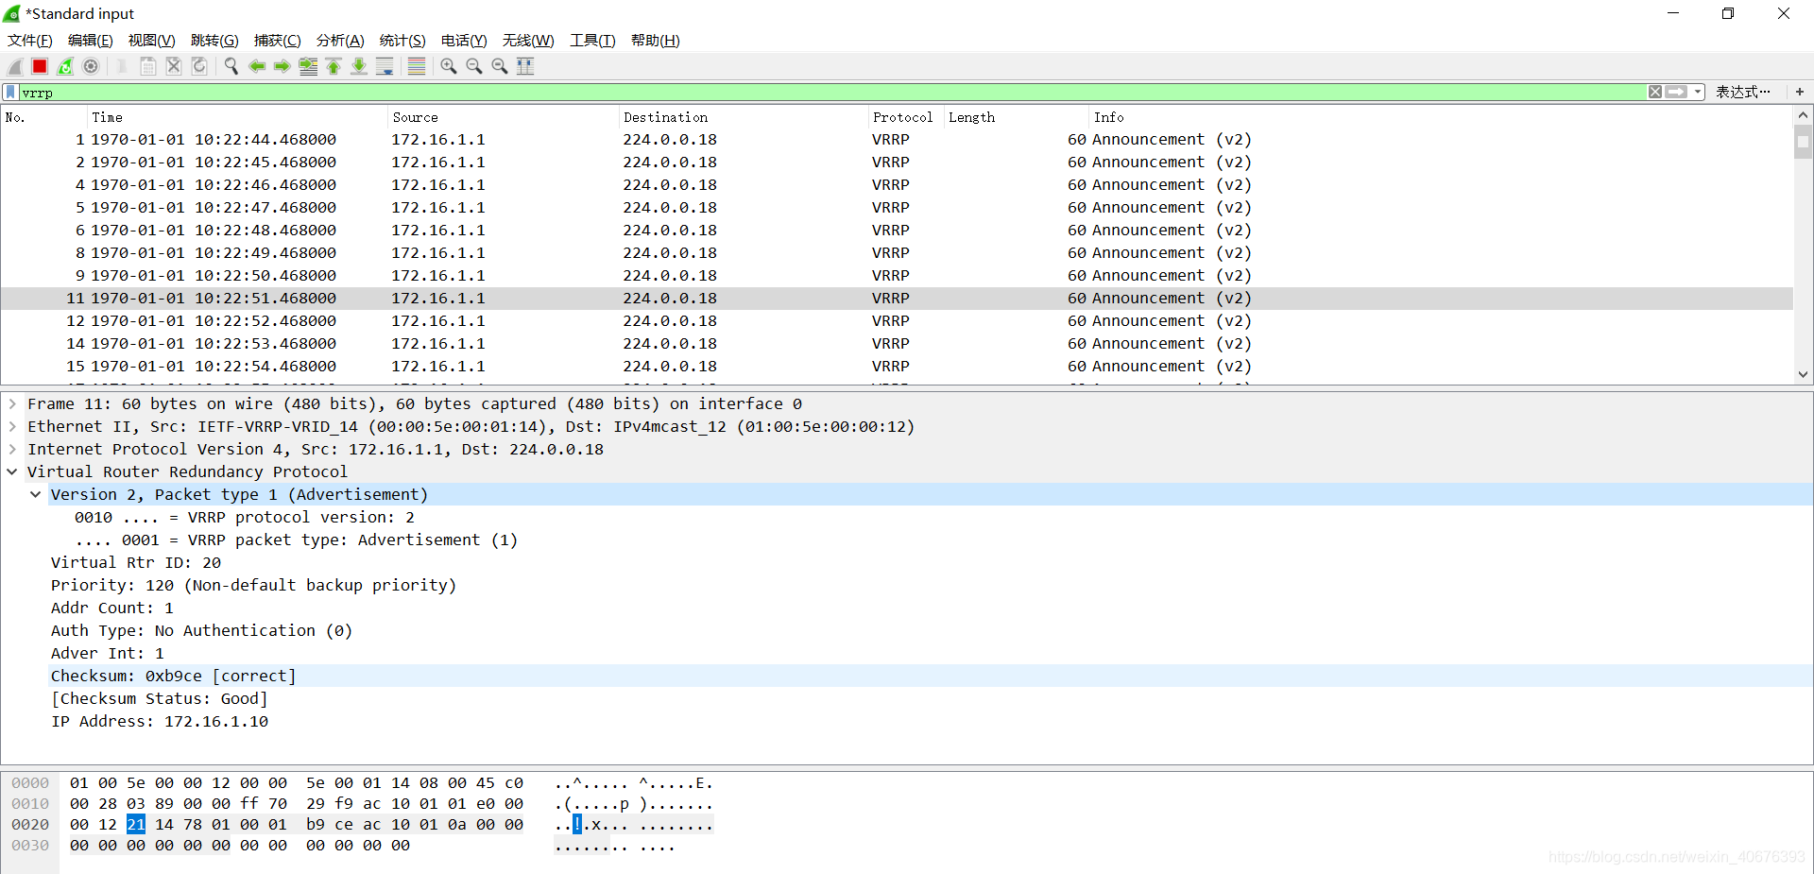The image size is (1814, 874).
Task: Open the 电话(Y) menu
Action: click(x=464, y=40)
